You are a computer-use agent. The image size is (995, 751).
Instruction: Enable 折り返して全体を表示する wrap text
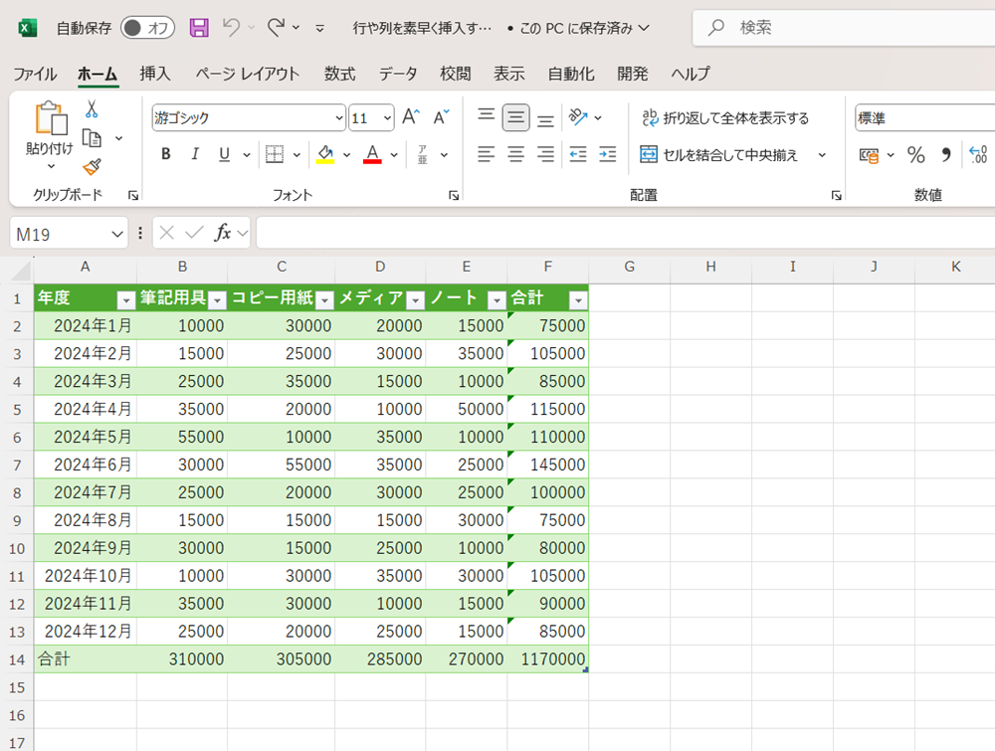tap(725, 118)
